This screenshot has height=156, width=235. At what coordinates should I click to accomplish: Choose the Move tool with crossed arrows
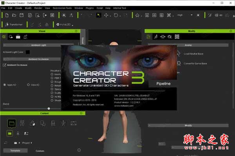point(106,15)
